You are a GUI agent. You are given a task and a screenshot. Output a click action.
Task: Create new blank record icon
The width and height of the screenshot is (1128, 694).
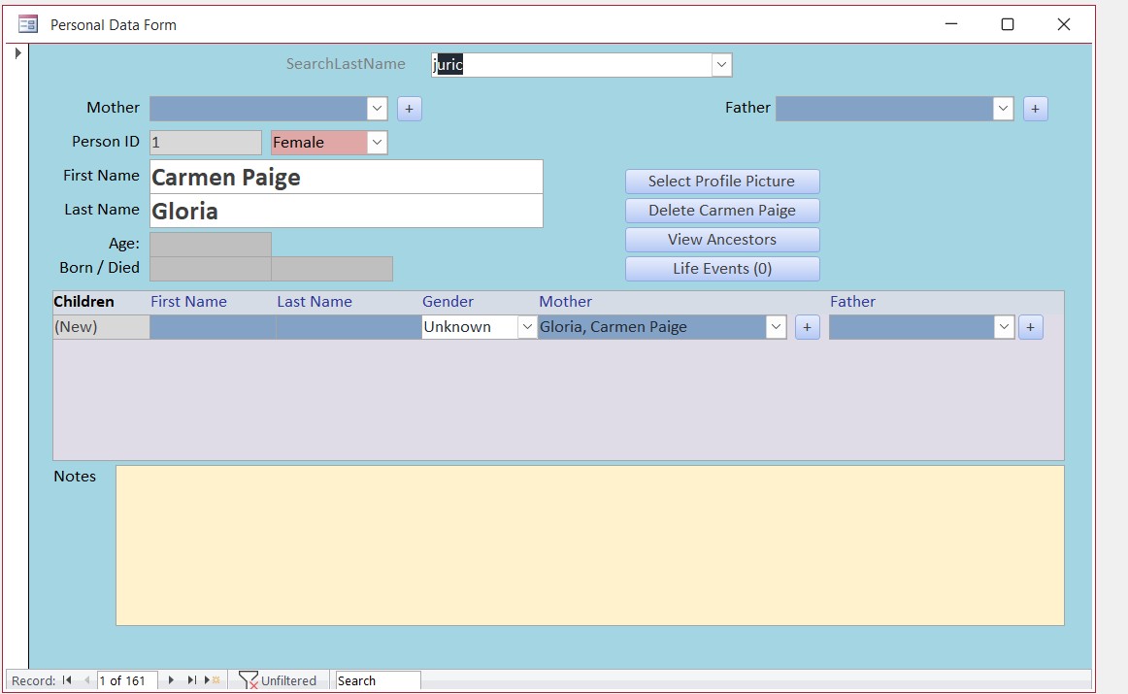pyautogui.click(x=213, y=680)
